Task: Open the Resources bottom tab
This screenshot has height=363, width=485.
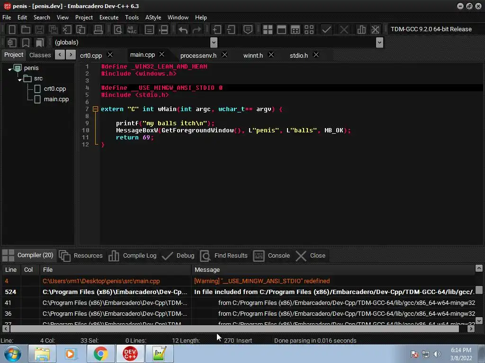Action: pyautogui.click(x=81, y=256)
